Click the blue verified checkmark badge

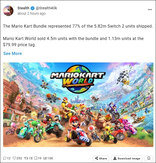tap(33, 8)
